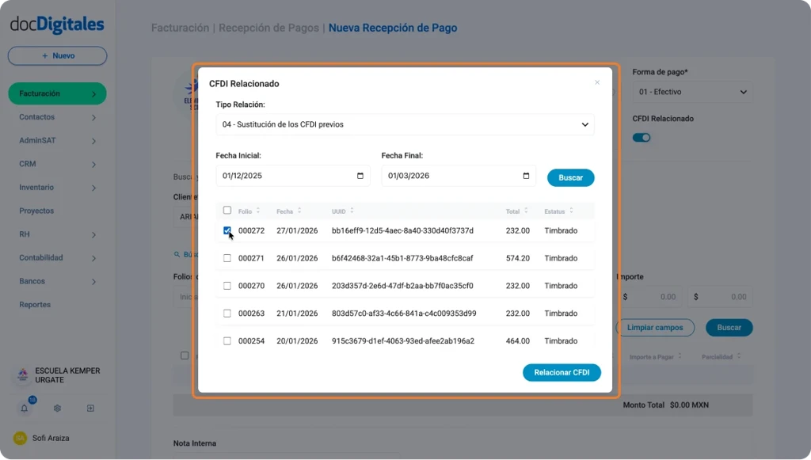
Task: Close the CFDI Relacionado dialog
Action: click(x=597, y=82)
